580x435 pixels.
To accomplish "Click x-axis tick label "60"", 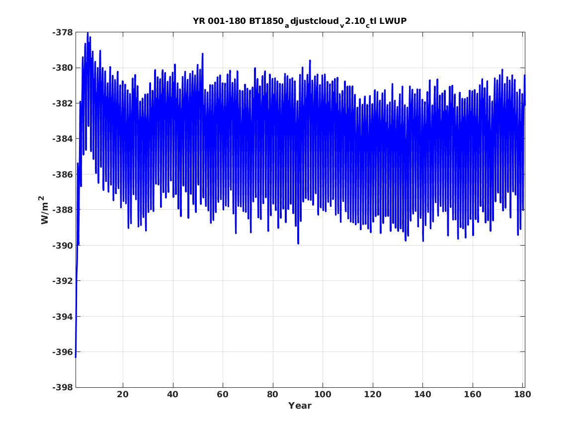I will [223, 394].
